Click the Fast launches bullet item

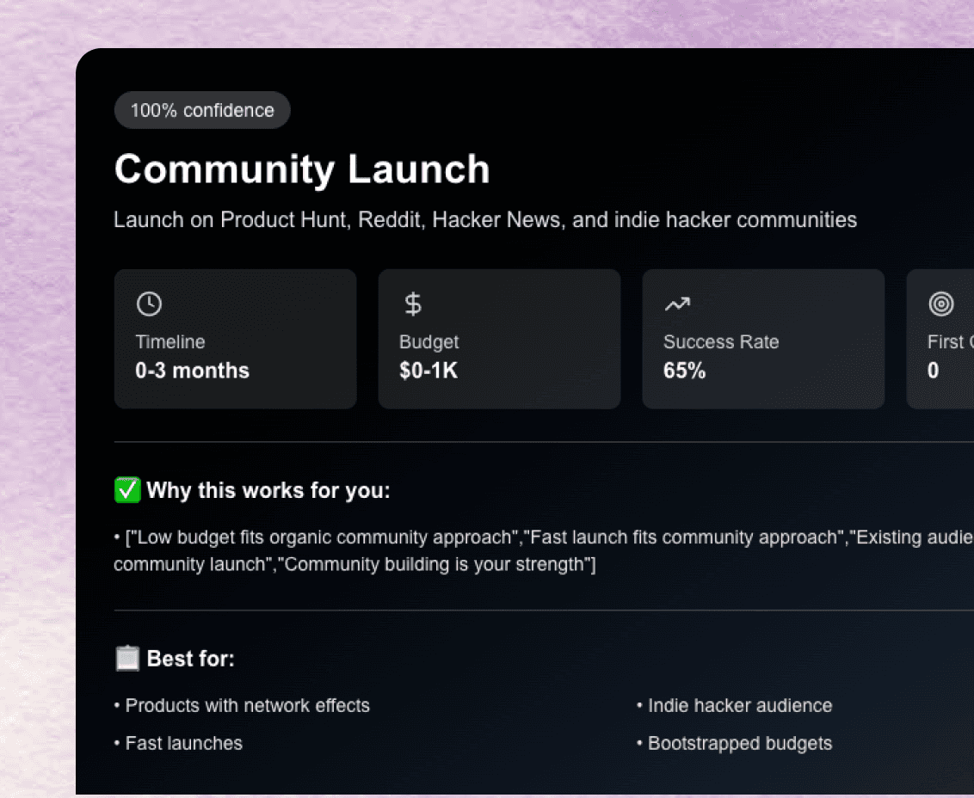coord(183,743)
